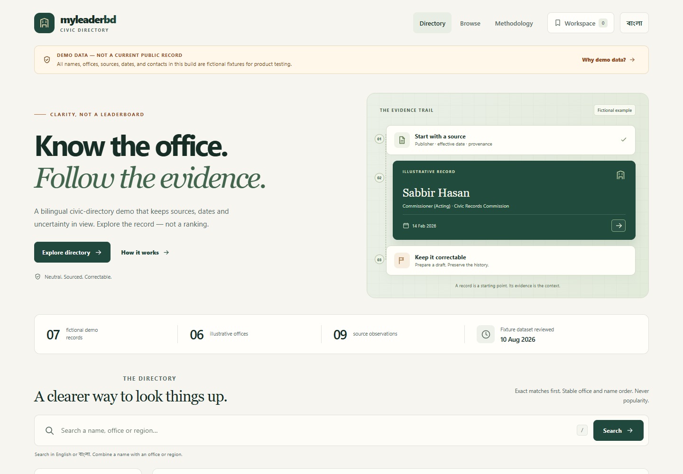Click the 06 illustrative offices stat

pyautogui.click(x=219, y=334)
